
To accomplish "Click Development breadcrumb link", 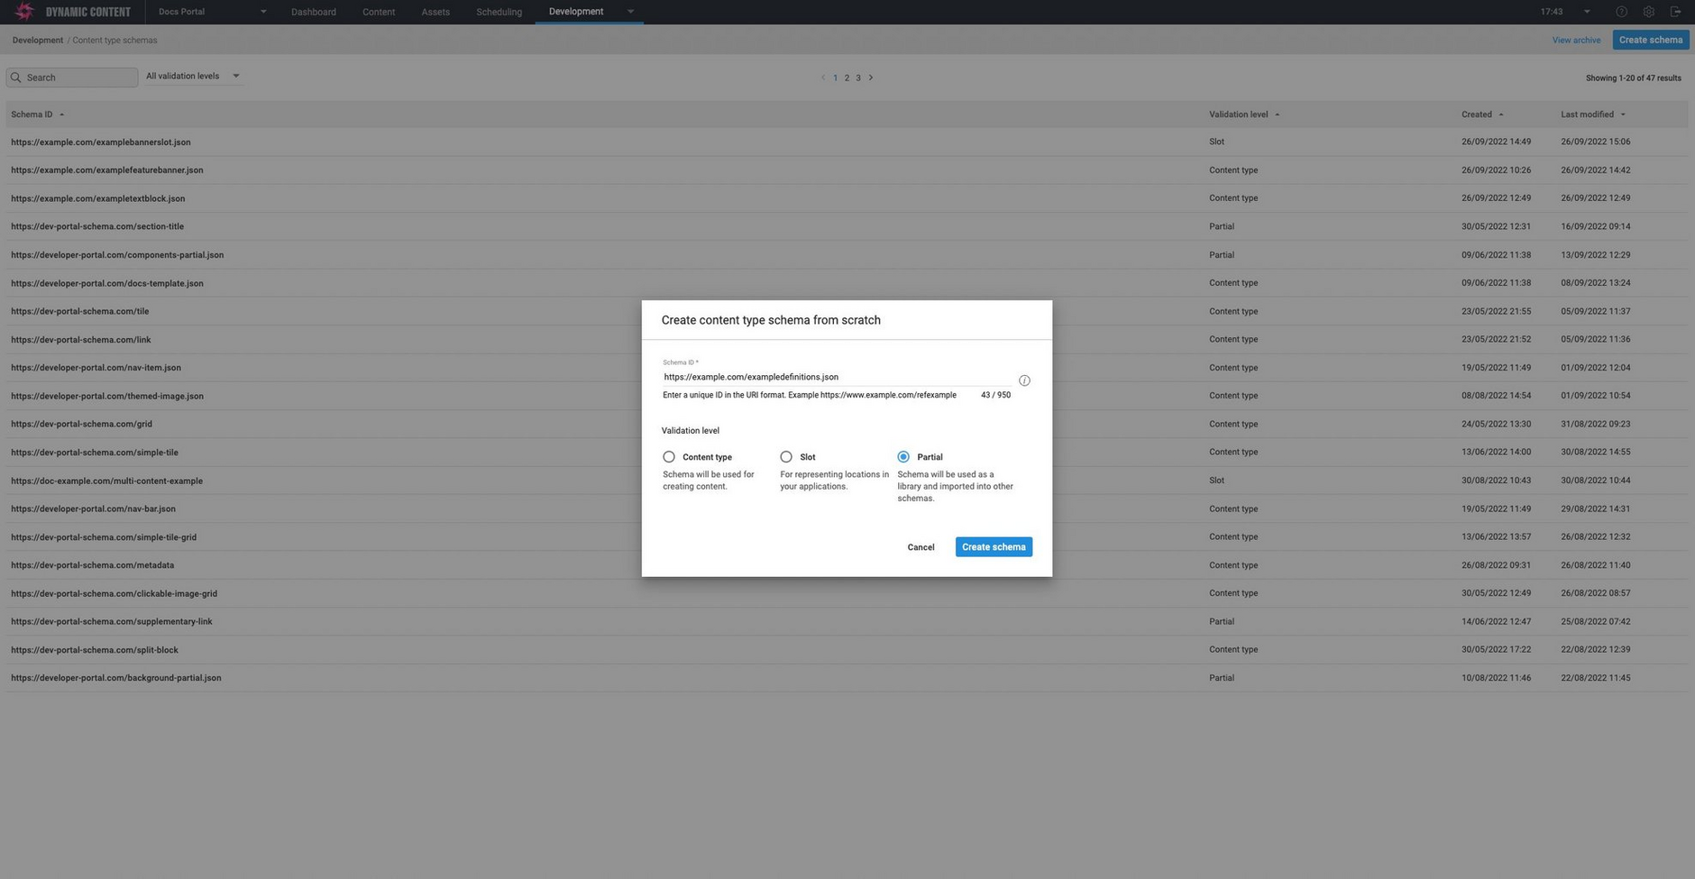I will click(x=38, y=41).
